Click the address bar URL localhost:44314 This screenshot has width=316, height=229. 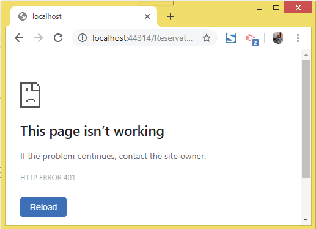coord(142,38)
